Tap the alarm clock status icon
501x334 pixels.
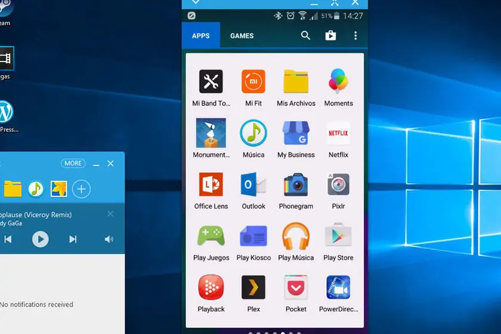point(290,16)
